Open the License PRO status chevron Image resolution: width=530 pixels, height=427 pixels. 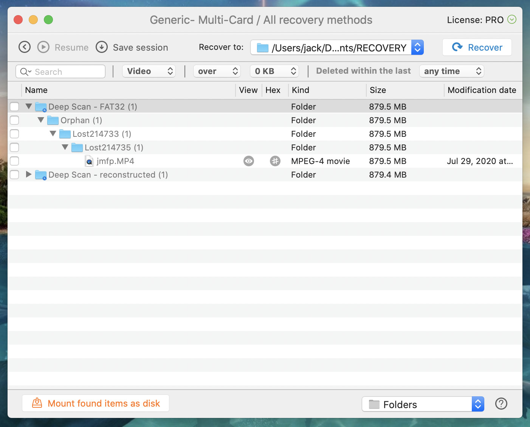coord(512,19)
